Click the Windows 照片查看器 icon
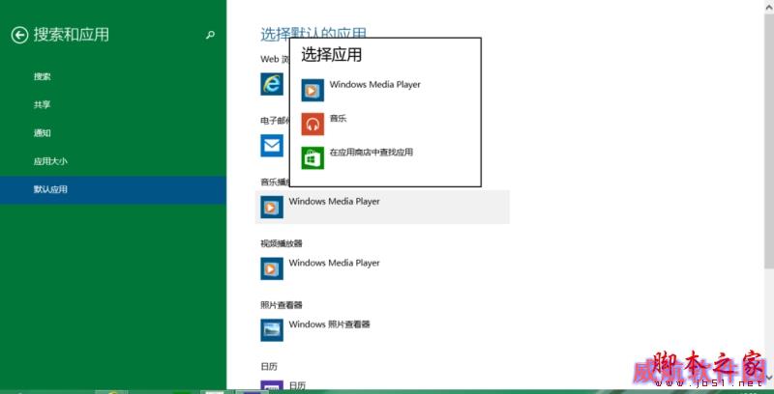Screen dimensions: 774x394 click(272, 330)
